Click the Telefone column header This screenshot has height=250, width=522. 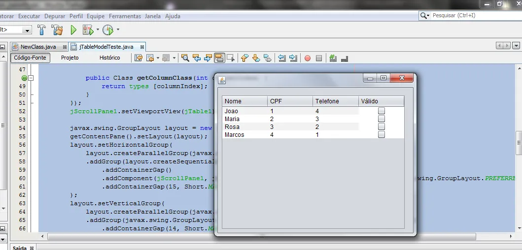point(336,101)
